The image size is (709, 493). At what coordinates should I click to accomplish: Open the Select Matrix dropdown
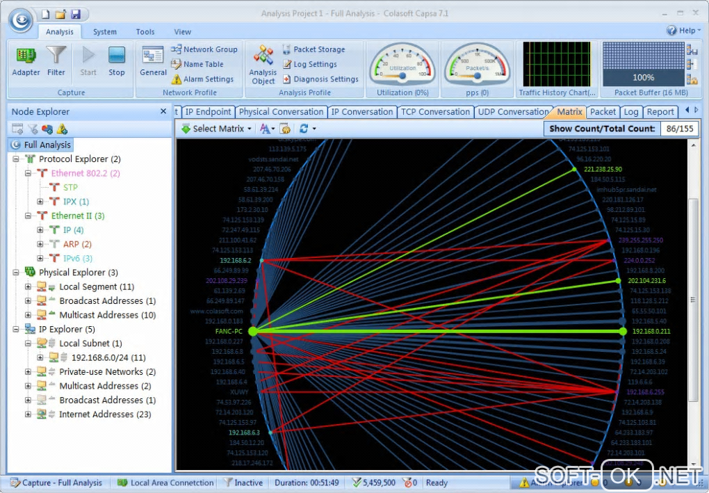216,129
